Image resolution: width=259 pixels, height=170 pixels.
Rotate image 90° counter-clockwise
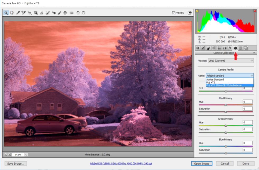tap(78, 13)
